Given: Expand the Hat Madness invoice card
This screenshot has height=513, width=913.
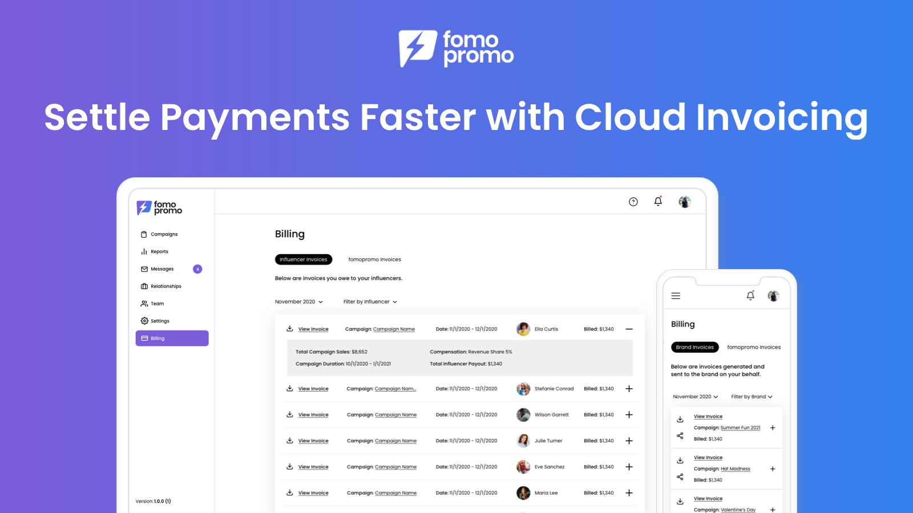Looking at the screenshot, I should 773,469.
